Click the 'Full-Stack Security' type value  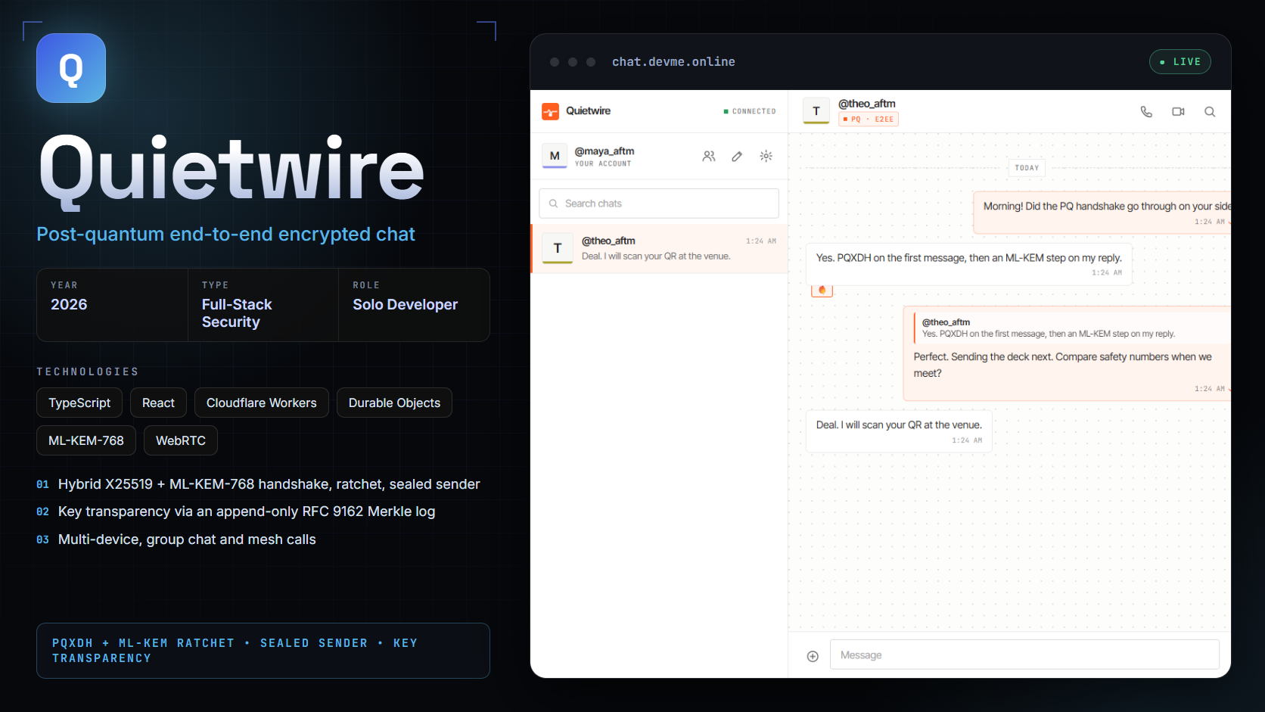(x=237, y=313)
